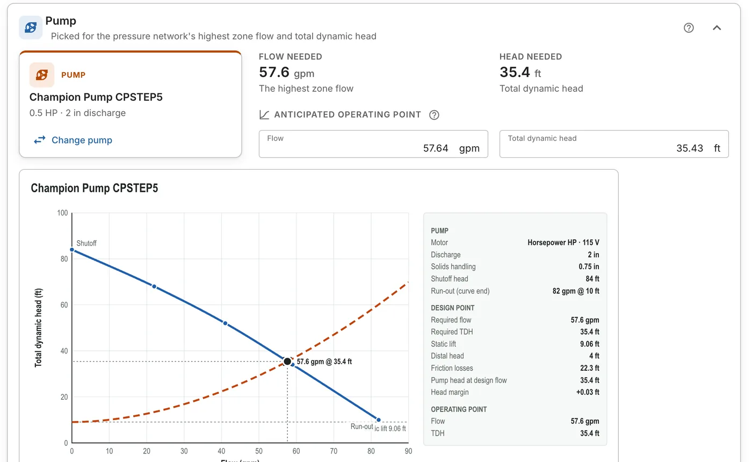Click the 'Total dynamic head (ft)' axis label

(x=39, y=328)
